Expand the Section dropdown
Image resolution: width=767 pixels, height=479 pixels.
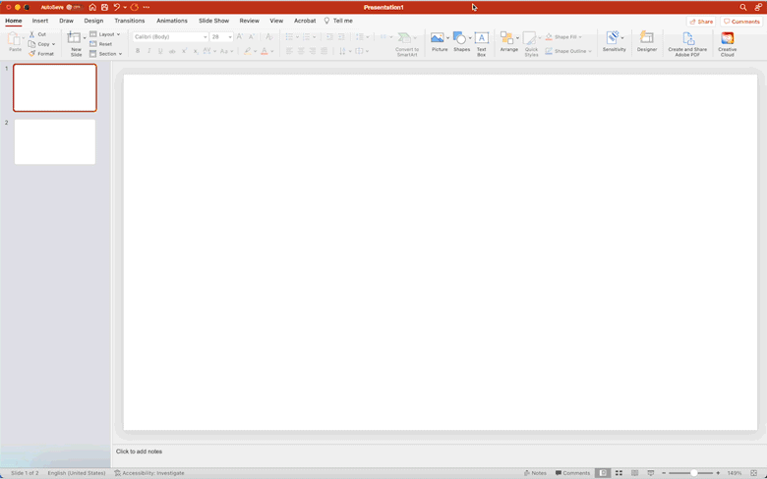point(106,54)
